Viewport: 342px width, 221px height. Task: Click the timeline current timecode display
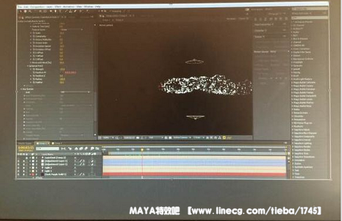coord(26,148)
